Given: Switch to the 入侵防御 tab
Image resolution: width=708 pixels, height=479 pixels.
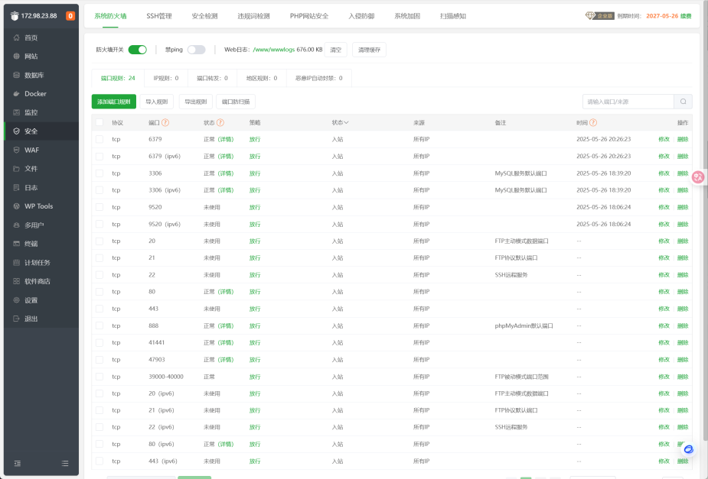Looking at the screenshot, I should coord(361,16).
